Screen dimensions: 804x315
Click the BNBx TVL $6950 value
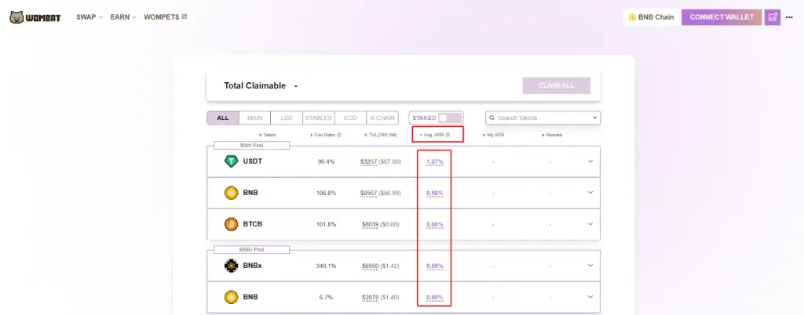[x=371, y=266]
